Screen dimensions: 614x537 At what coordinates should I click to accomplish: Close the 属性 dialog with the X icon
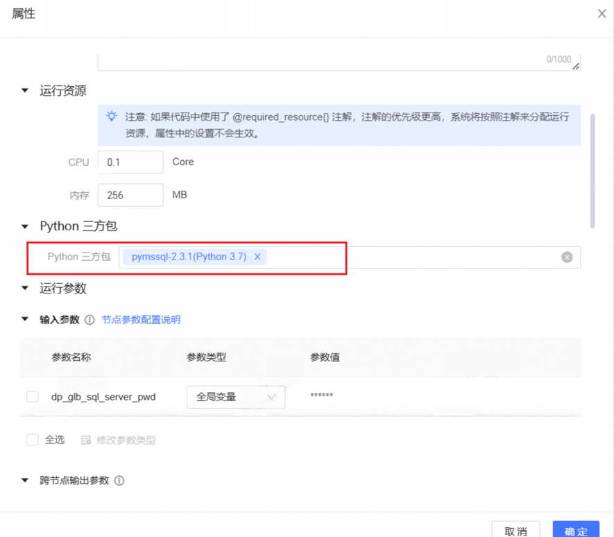point(602,14)
